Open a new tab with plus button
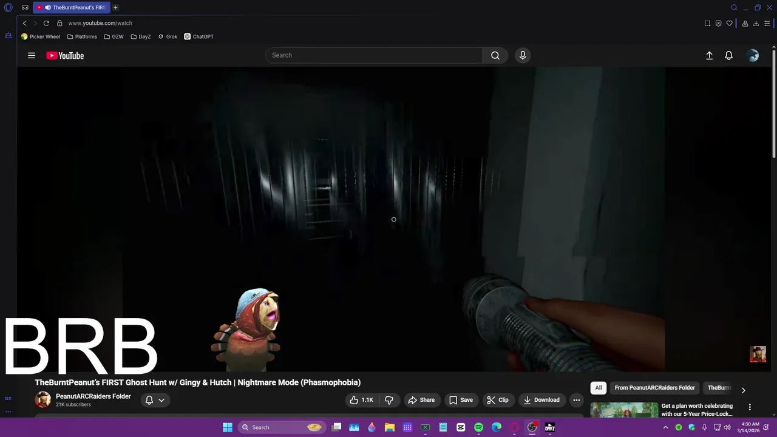 pos(115,8)
